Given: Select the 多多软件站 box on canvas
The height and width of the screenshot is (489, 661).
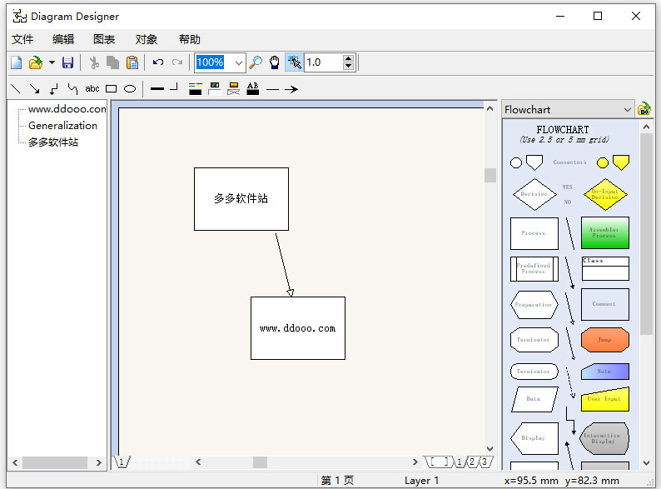Looking at the screenshot, I should [x=241, y=199].
